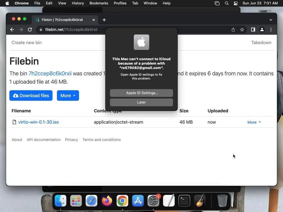Expand More menu in virtio-win row
This screenshot has width=283, height=212.
tap(254, 122)
